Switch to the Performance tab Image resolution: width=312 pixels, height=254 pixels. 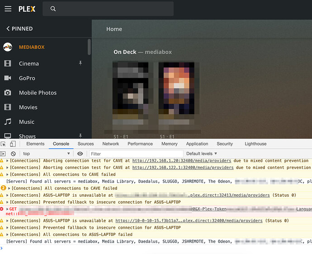[x=140, y=144]
